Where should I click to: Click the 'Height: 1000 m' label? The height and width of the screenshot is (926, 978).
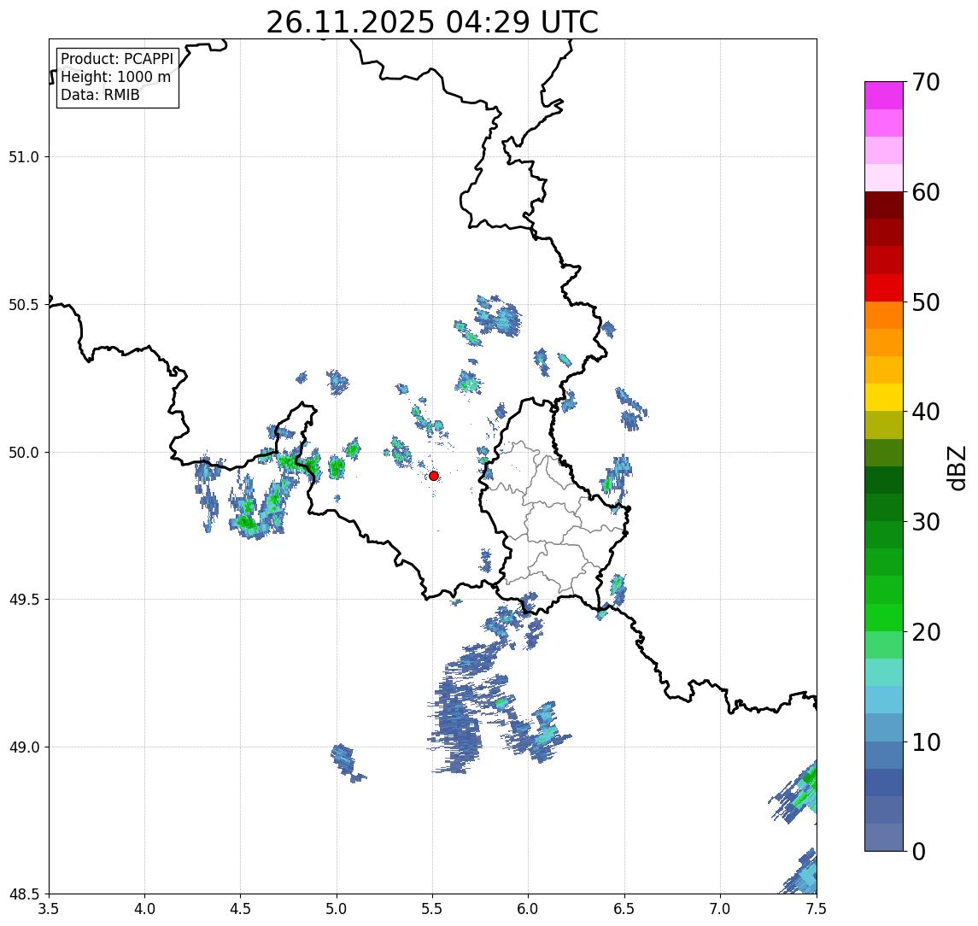click(115, 77)
